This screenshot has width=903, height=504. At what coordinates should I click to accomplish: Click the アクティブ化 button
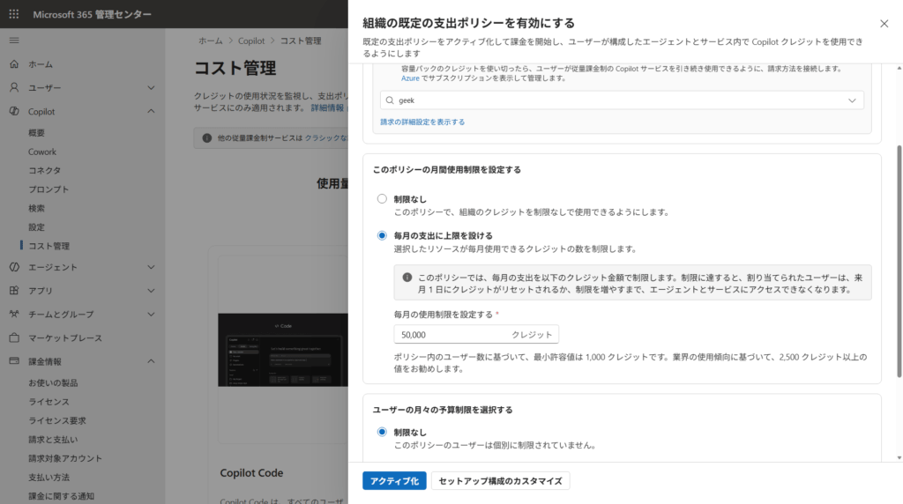point(394,481)
